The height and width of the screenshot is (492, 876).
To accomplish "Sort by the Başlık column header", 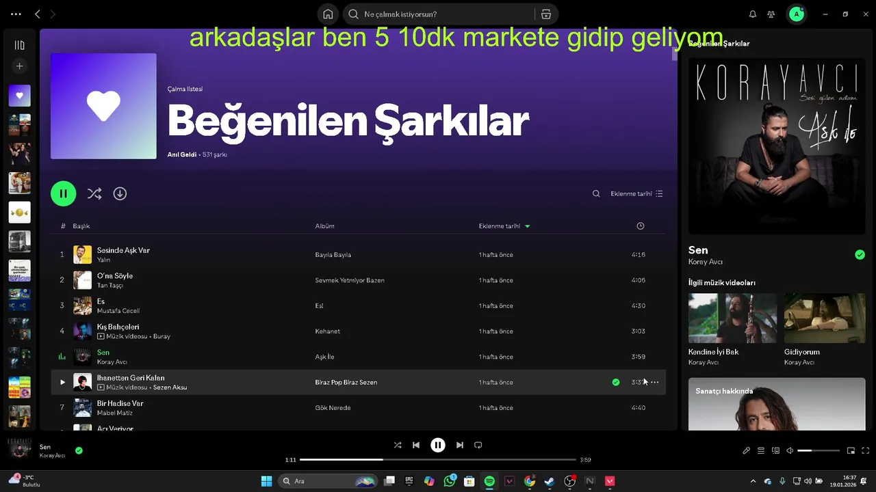I will [x=81, y=226].
